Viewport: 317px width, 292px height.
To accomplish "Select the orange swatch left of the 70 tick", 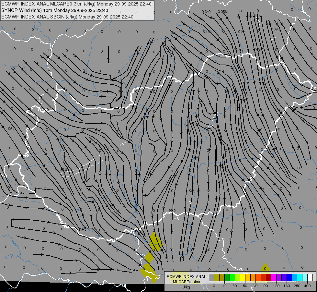I will (253, 277).
